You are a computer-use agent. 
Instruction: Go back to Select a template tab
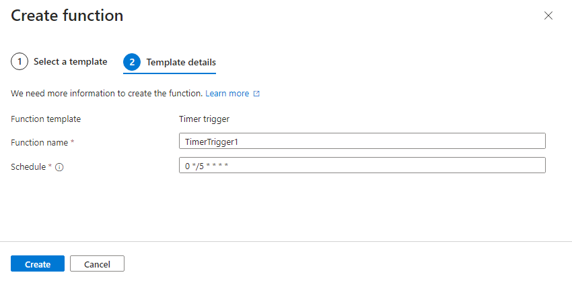[70, 62]
